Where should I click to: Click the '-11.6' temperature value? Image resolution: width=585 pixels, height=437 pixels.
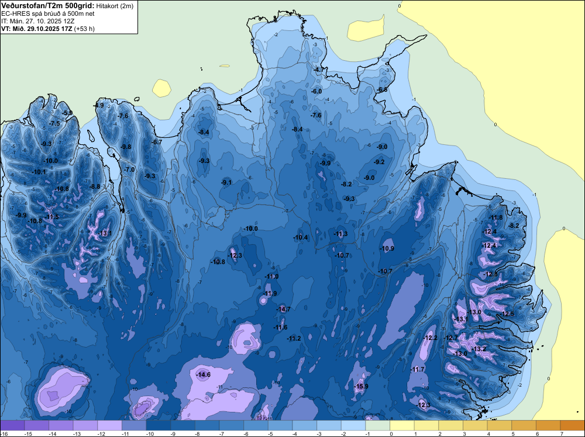[280, 328]
